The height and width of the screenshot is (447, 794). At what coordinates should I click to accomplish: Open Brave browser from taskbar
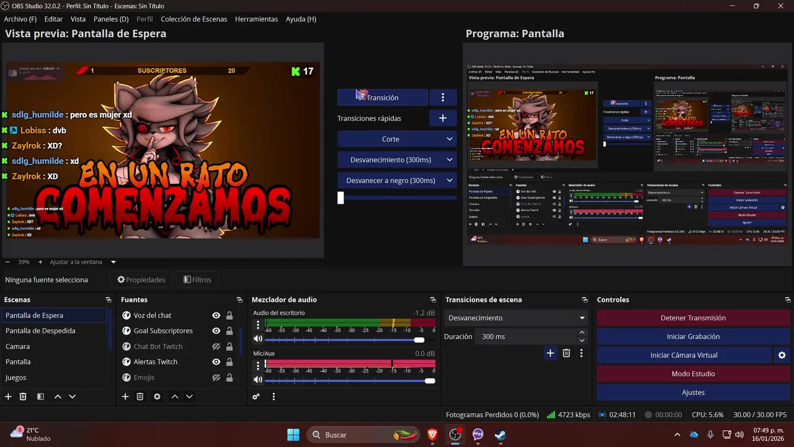(x=432, y=435)
